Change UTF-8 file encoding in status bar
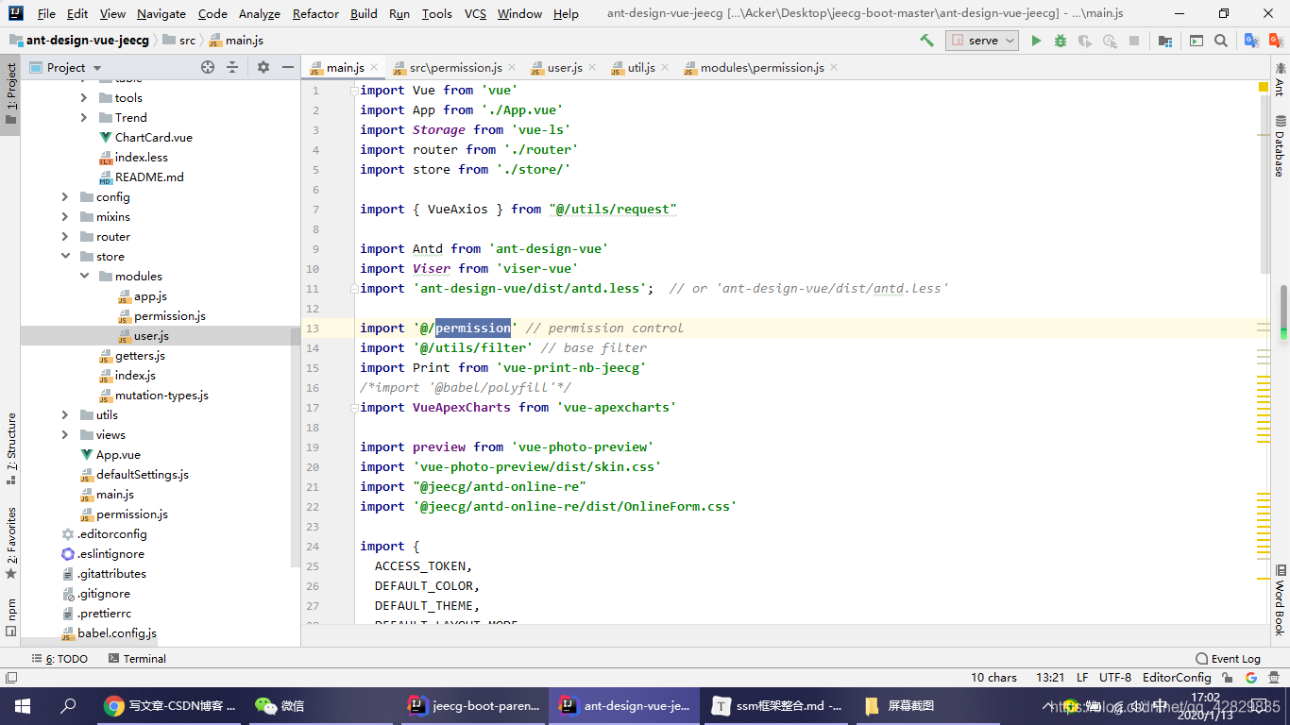This screenshot has height=725, width=1290. pos(1115,677)
